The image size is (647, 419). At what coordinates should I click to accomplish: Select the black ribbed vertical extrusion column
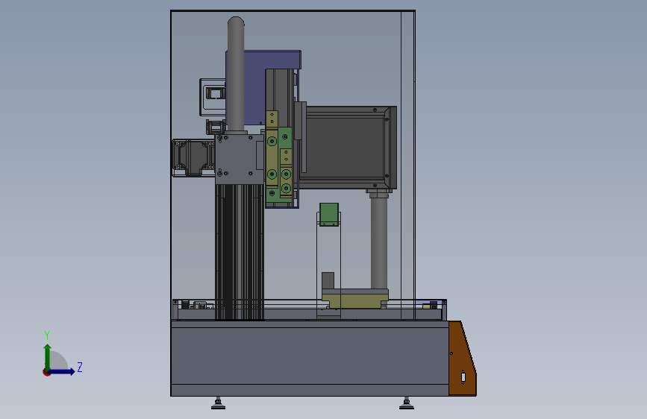click(240, 251)
